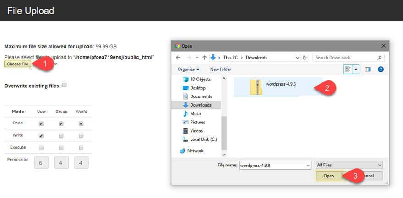The width and height of the screenshot is (403, 198).
Task: Enable User Execute permission
Action: [41, 148]
